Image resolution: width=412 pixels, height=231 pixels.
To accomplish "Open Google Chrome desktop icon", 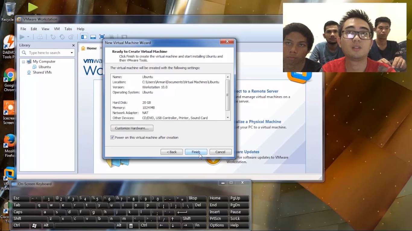I will click(9, 80).
